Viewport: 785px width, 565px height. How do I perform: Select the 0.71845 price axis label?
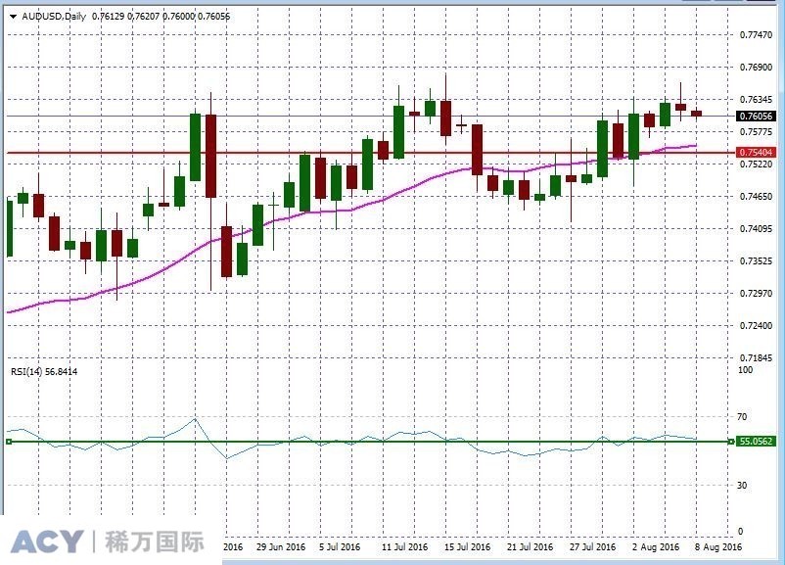[x=756, y=357]
